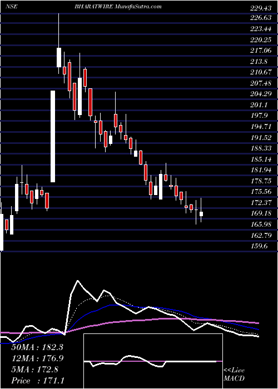Select the 207.48 price axis label
Viewport: 278px width, 389px height.
pos(261,83)
